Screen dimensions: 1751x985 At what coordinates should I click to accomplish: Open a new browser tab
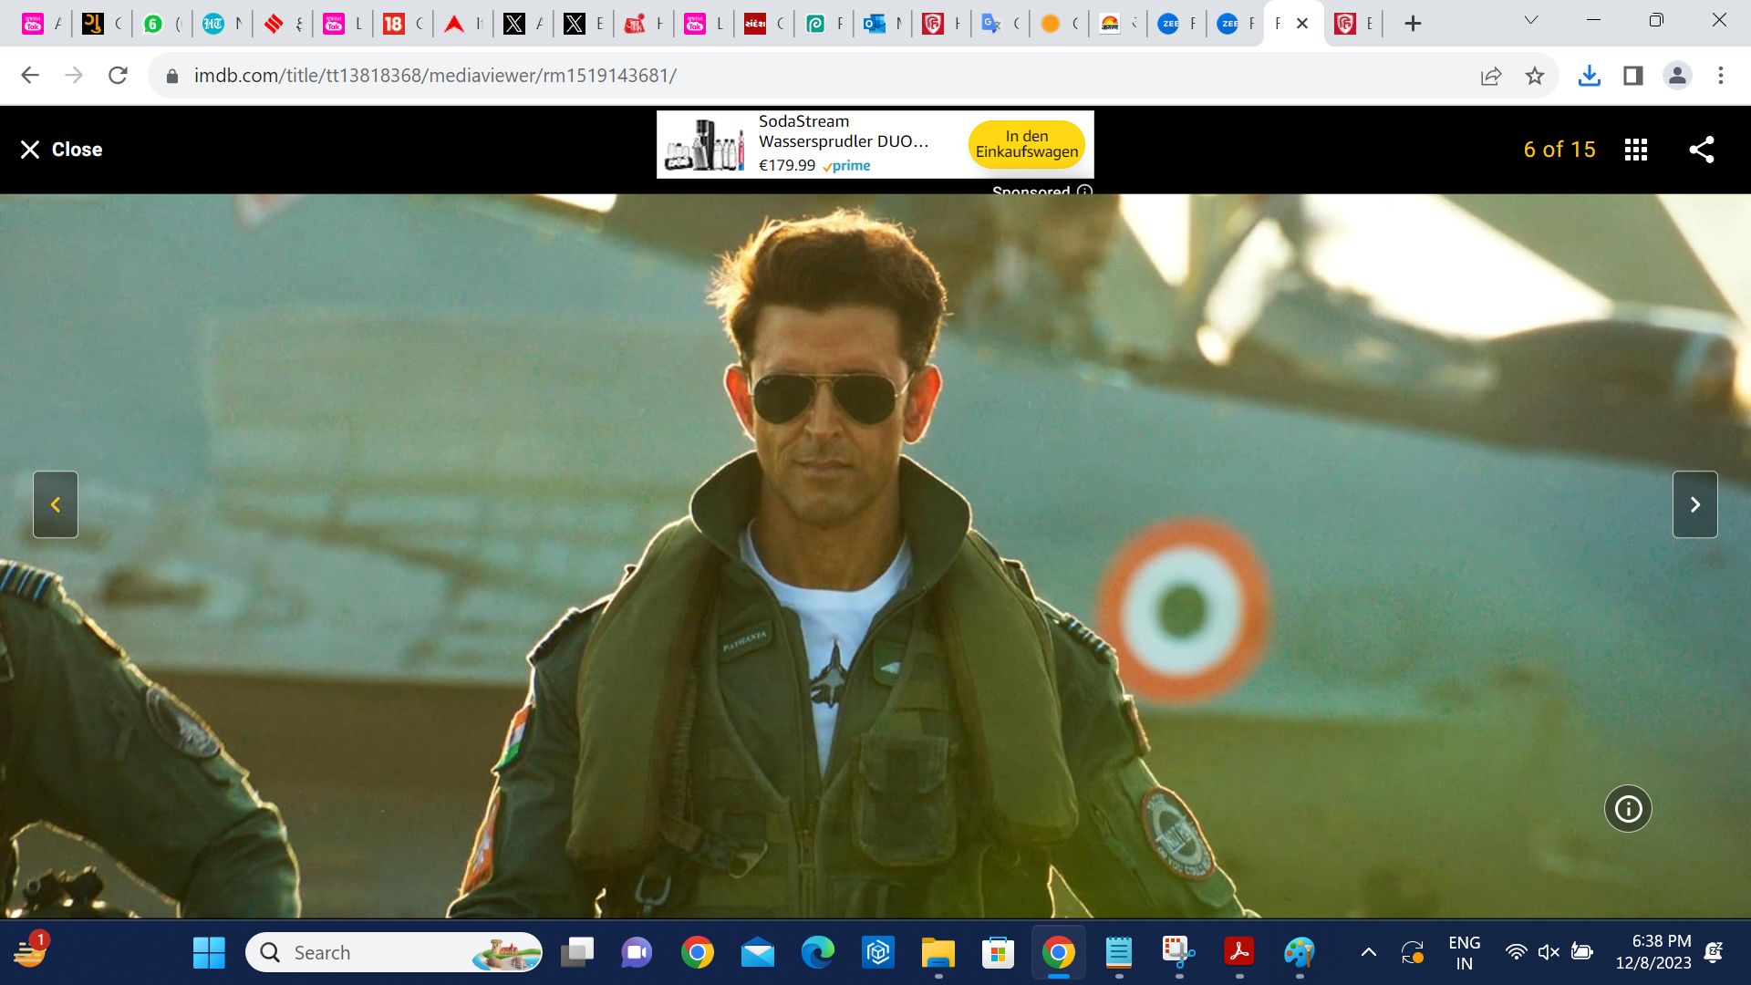1413,24
